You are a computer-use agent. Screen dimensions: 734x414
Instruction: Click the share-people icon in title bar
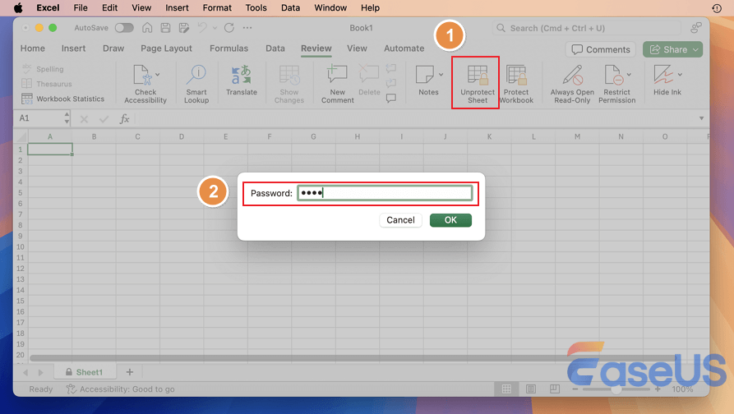pyautogui.click(x=696, y=28)
